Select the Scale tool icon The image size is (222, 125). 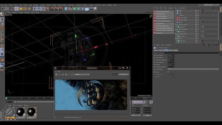point(21,9)
